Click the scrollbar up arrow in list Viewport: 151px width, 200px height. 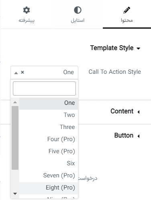[15, 102]
